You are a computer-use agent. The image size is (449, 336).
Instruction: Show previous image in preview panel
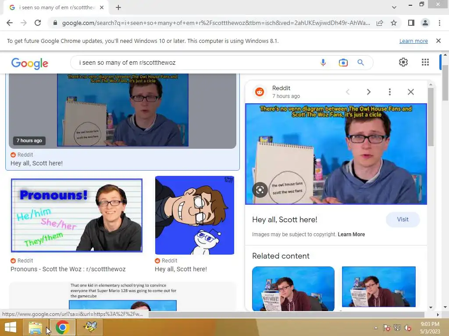click(348, 92)
